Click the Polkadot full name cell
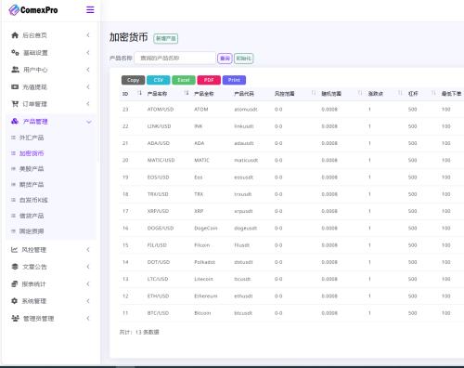This screenshot has height=368, width=464. point(204,262)
